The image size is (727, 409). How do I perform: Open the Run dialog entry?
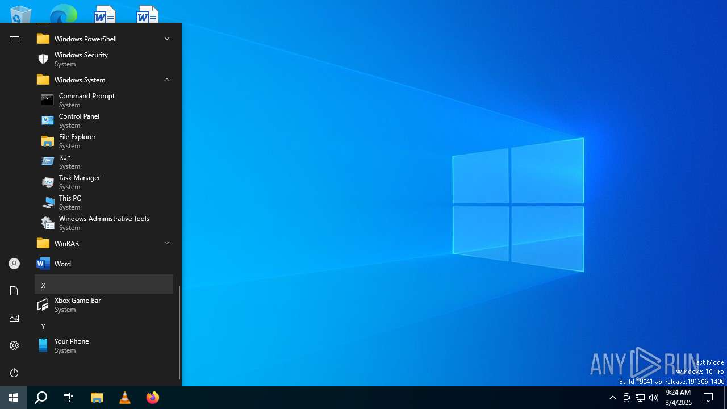[x=104, y=161]
